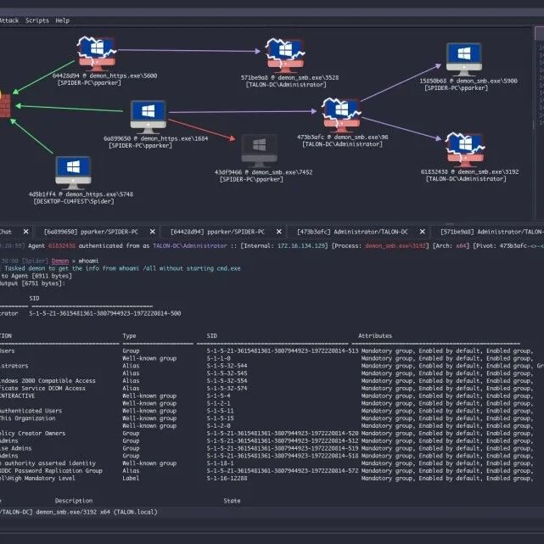The width and height of the screenshot is (544, 544).
Task: Switch to the [6a899650] pparker/SPIDER-PC tab
Action: [x=91, y=232]
